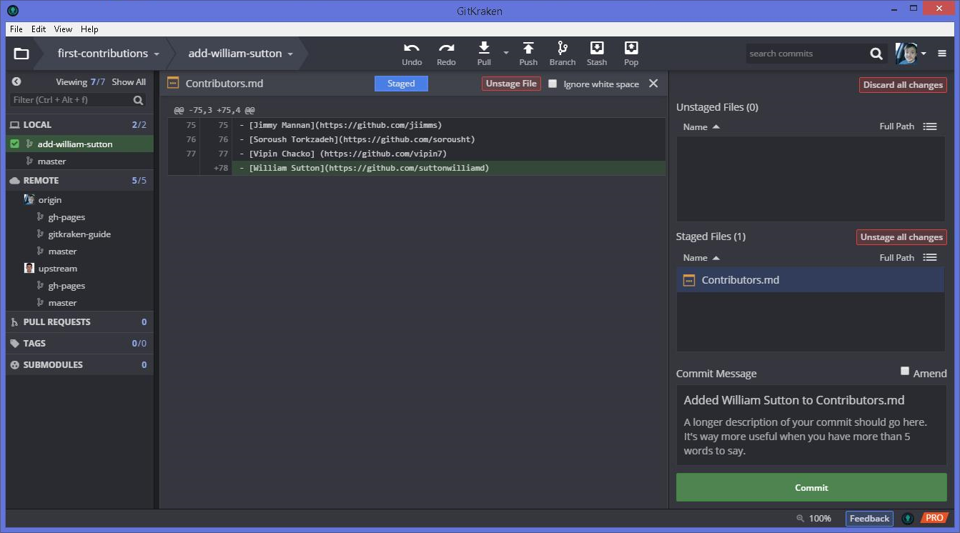Toggle Unstaged Files list view icon
This screenshot has height=533, width=960.
pos(930,126)
